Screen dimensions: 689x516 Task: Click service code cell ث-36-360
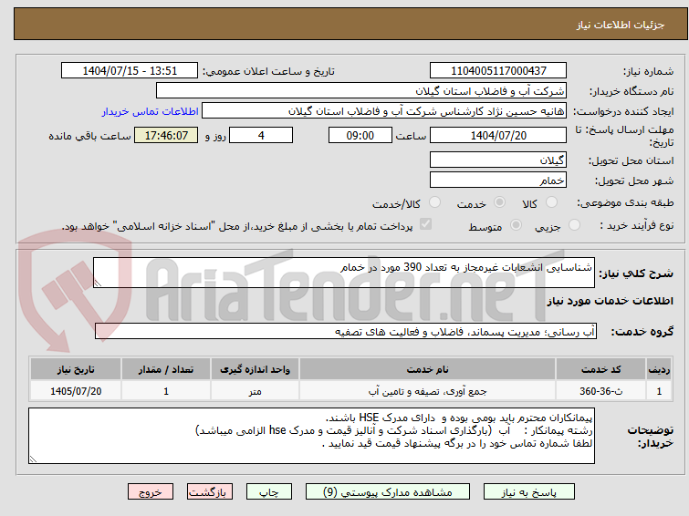point(600,391)
